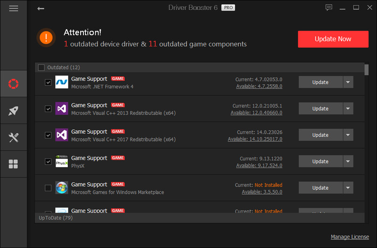Collapse the Outdated (12) section header
Viewport: 377px width, 248px height.
point(199,67)
